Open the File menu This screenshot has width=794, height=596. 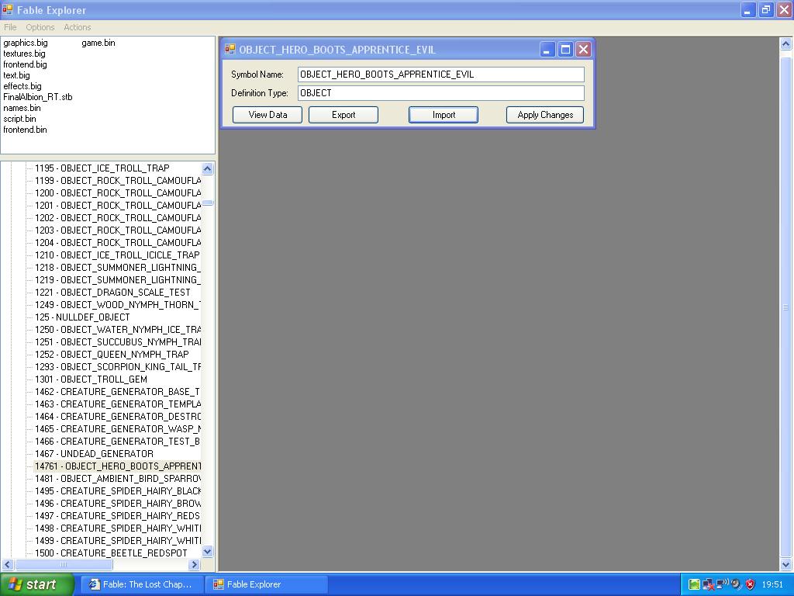[10, 27]
